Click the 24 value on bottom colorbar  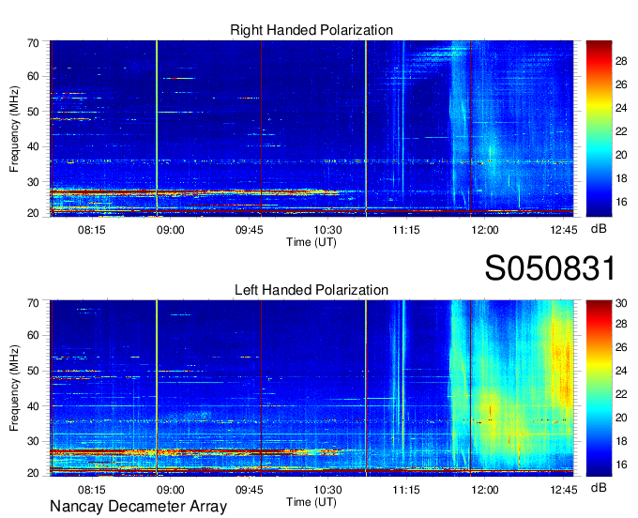(x=621, y=371)
